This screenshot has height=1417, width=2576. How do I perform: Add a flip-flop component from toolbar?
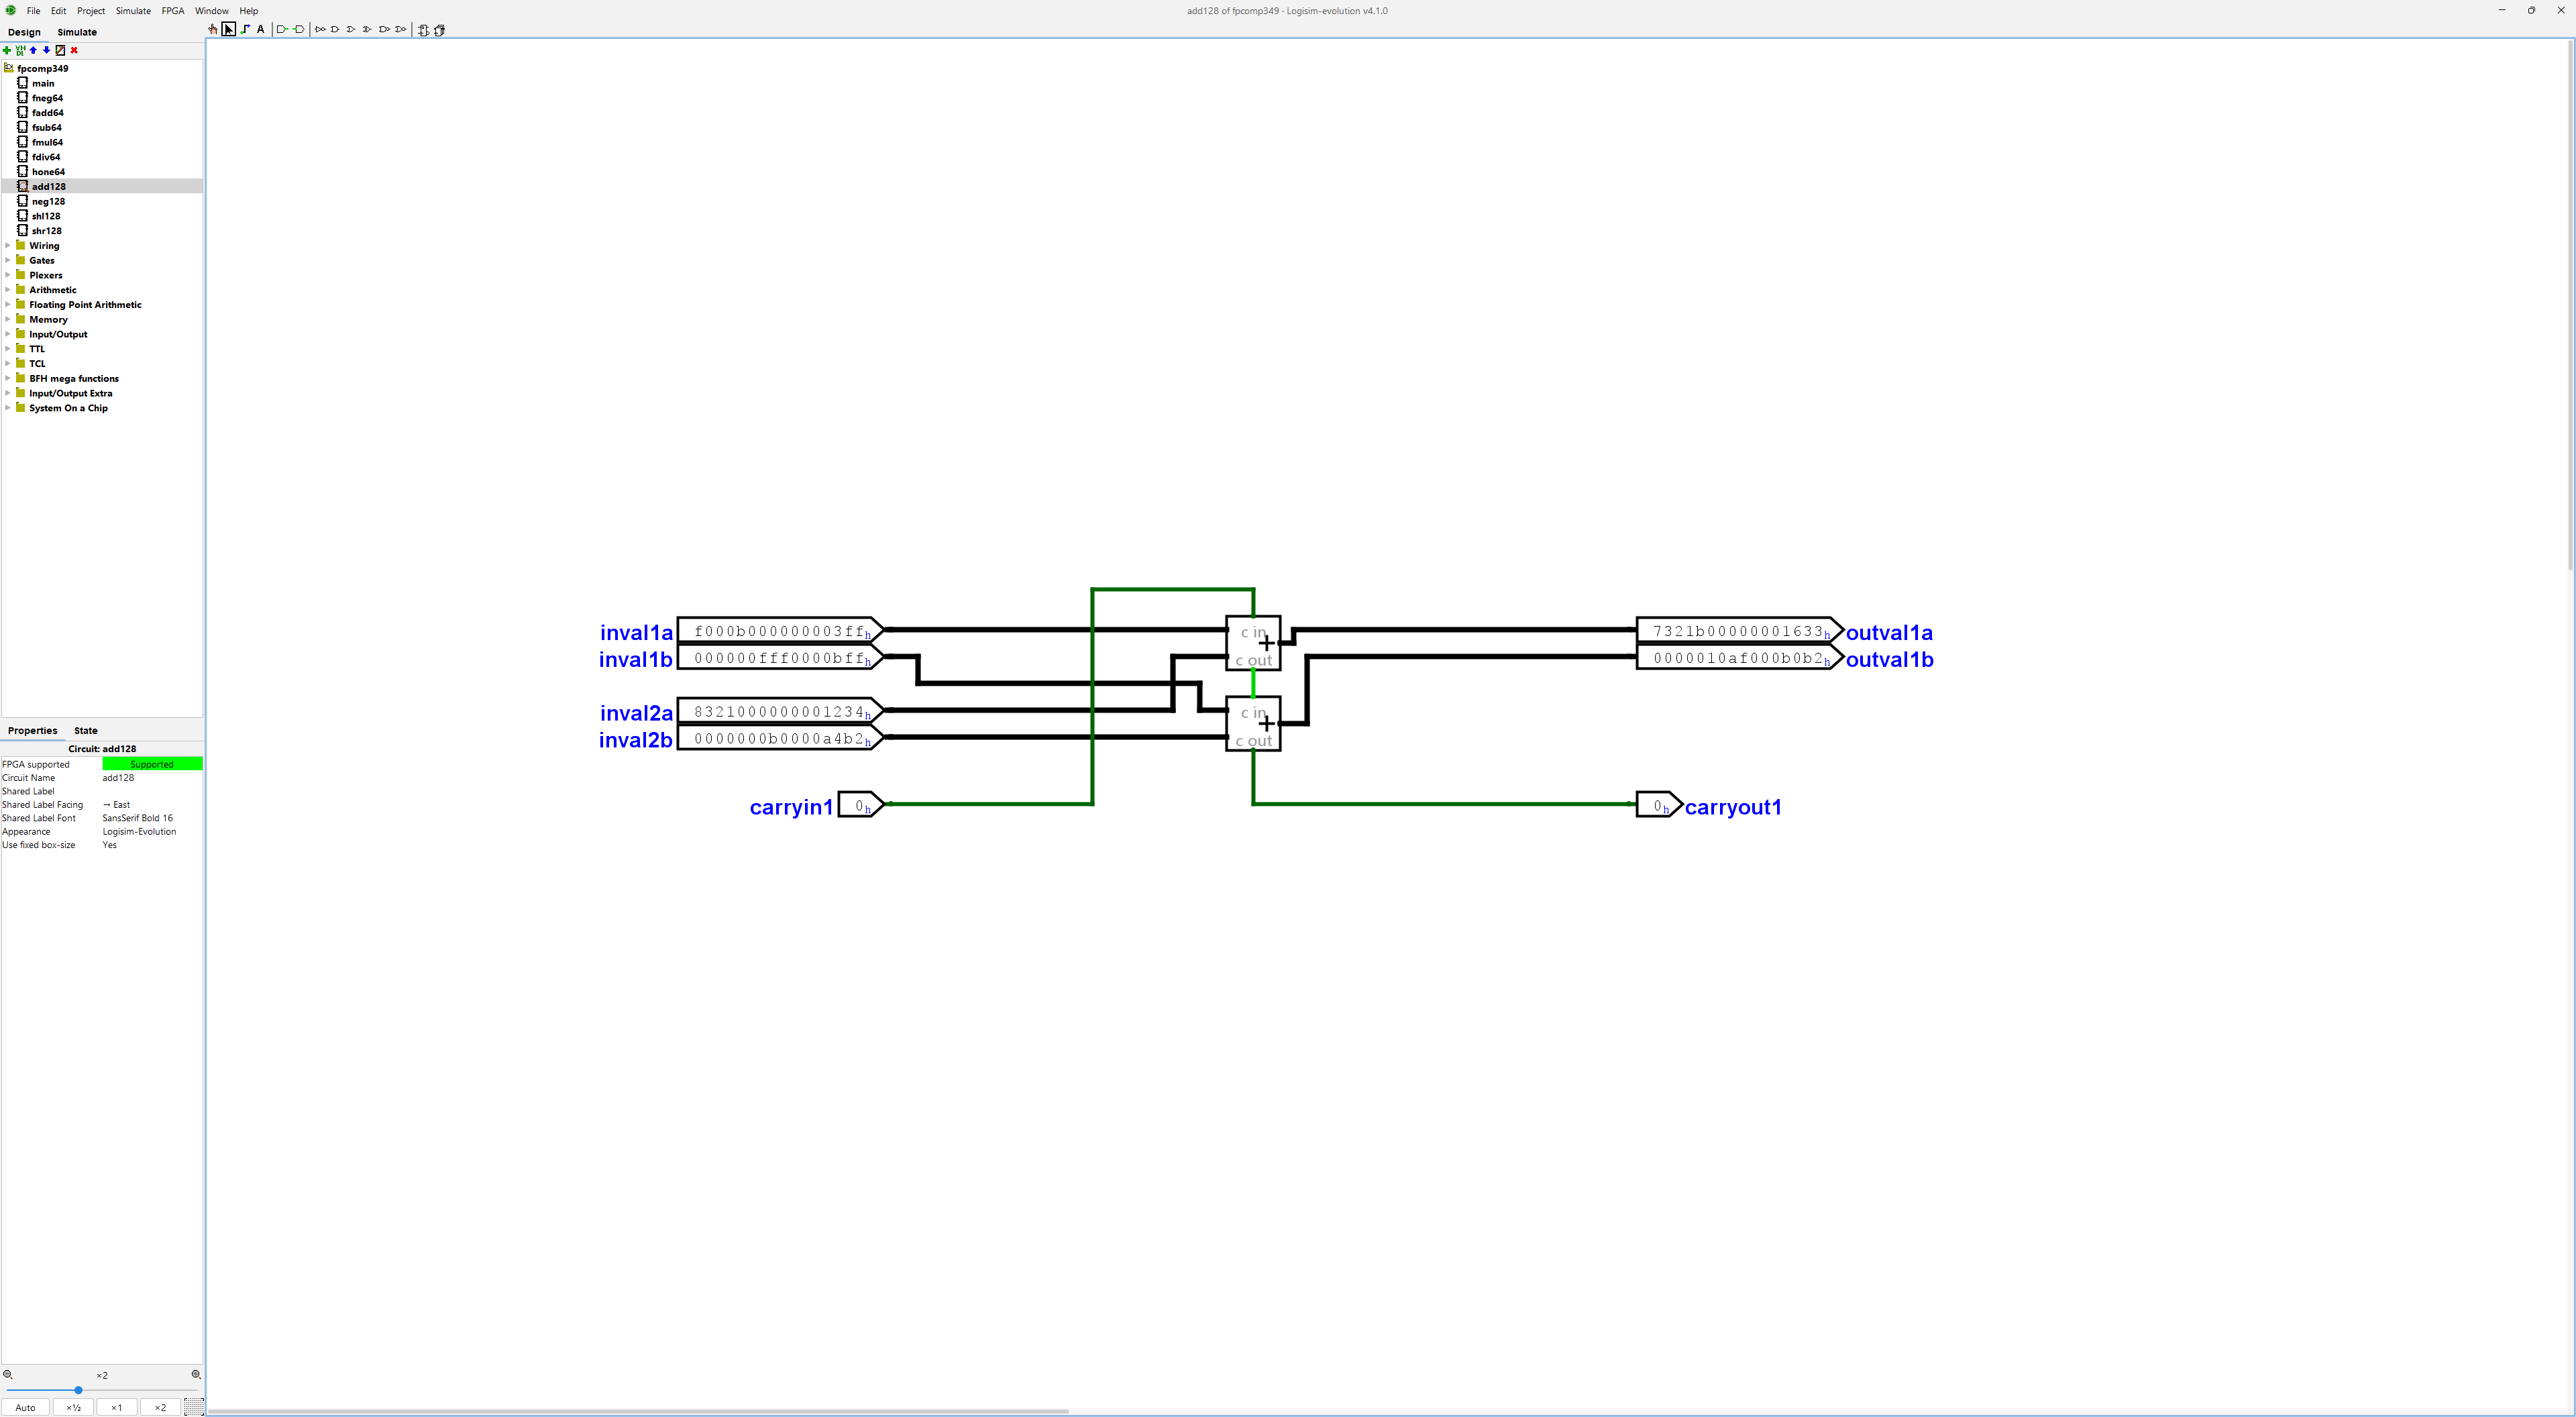[x=423, y=30]
